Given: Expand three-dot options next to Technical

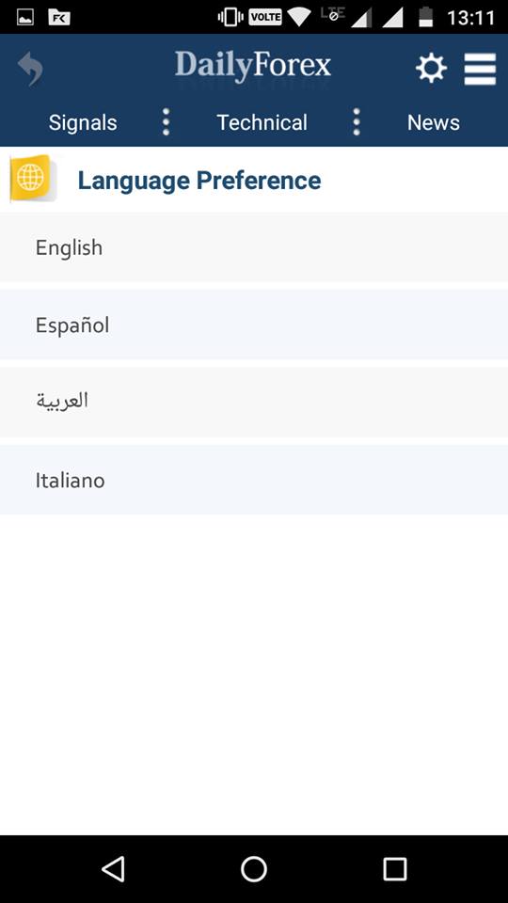Looking at the screenshot, I should [357, 122].
